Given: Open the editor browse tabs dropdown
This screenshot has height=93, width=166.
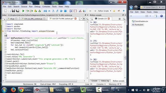Looking at the screenshot, I should (4, 19).
